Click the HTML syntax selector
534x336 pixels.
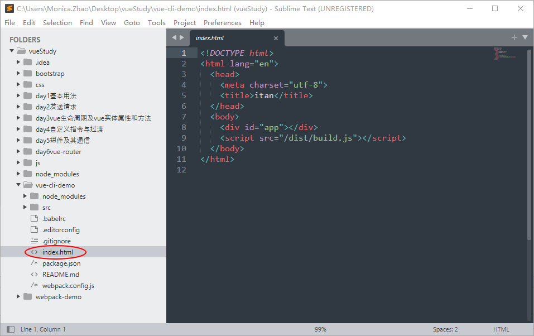[x=501, y=329]
